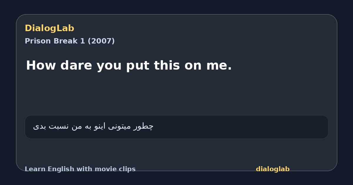The width and height of the screenshot is (353, 185).
Task: Select the sentence "How dare you put this on me."
Action: pyautogui.click(x=129, y=65)
